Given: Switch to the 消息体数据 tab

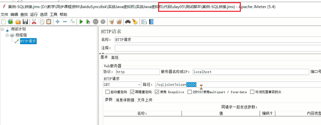Looking at the screenshot, I should pos(125,100).
